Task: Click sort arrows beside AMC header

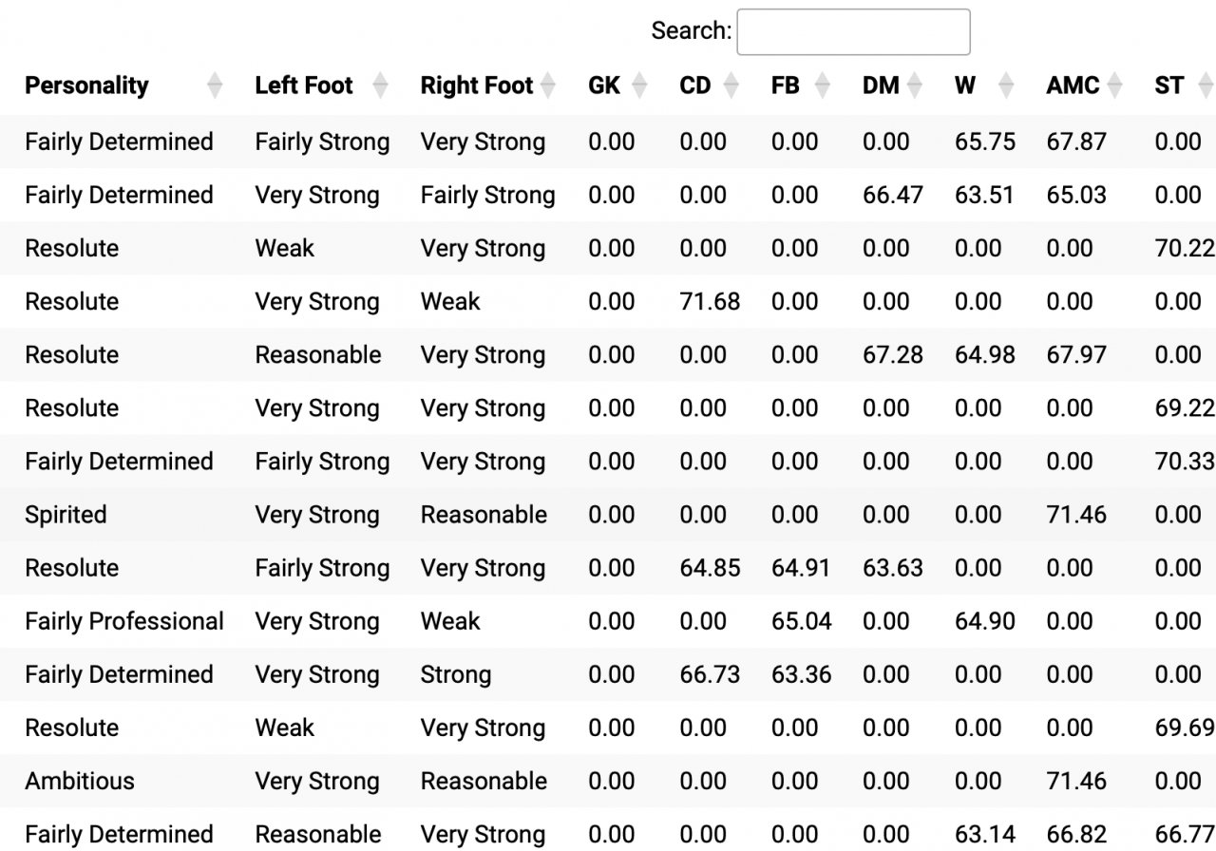Action: [1114, 85]
